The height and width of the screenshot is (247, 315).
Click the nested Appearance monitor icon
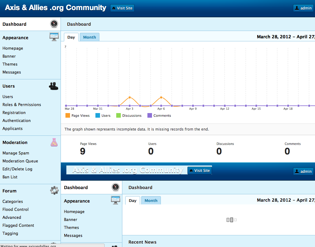116,200
